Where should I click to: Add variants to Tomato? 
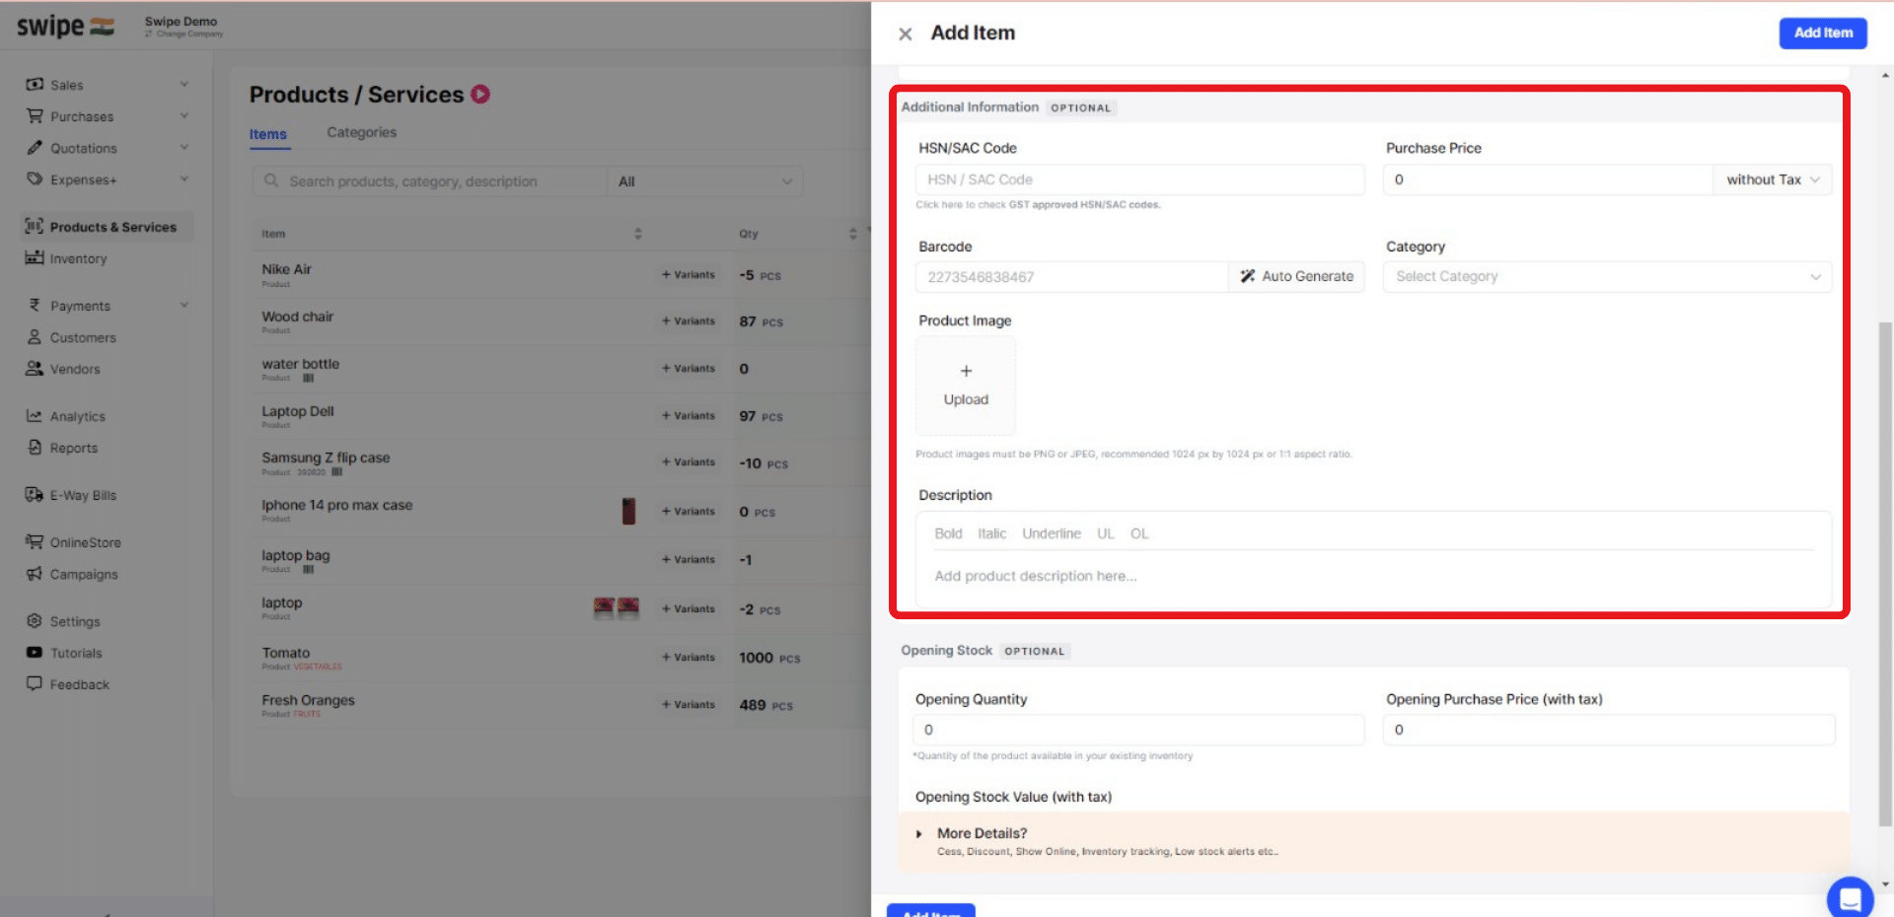tap(689, 658)
